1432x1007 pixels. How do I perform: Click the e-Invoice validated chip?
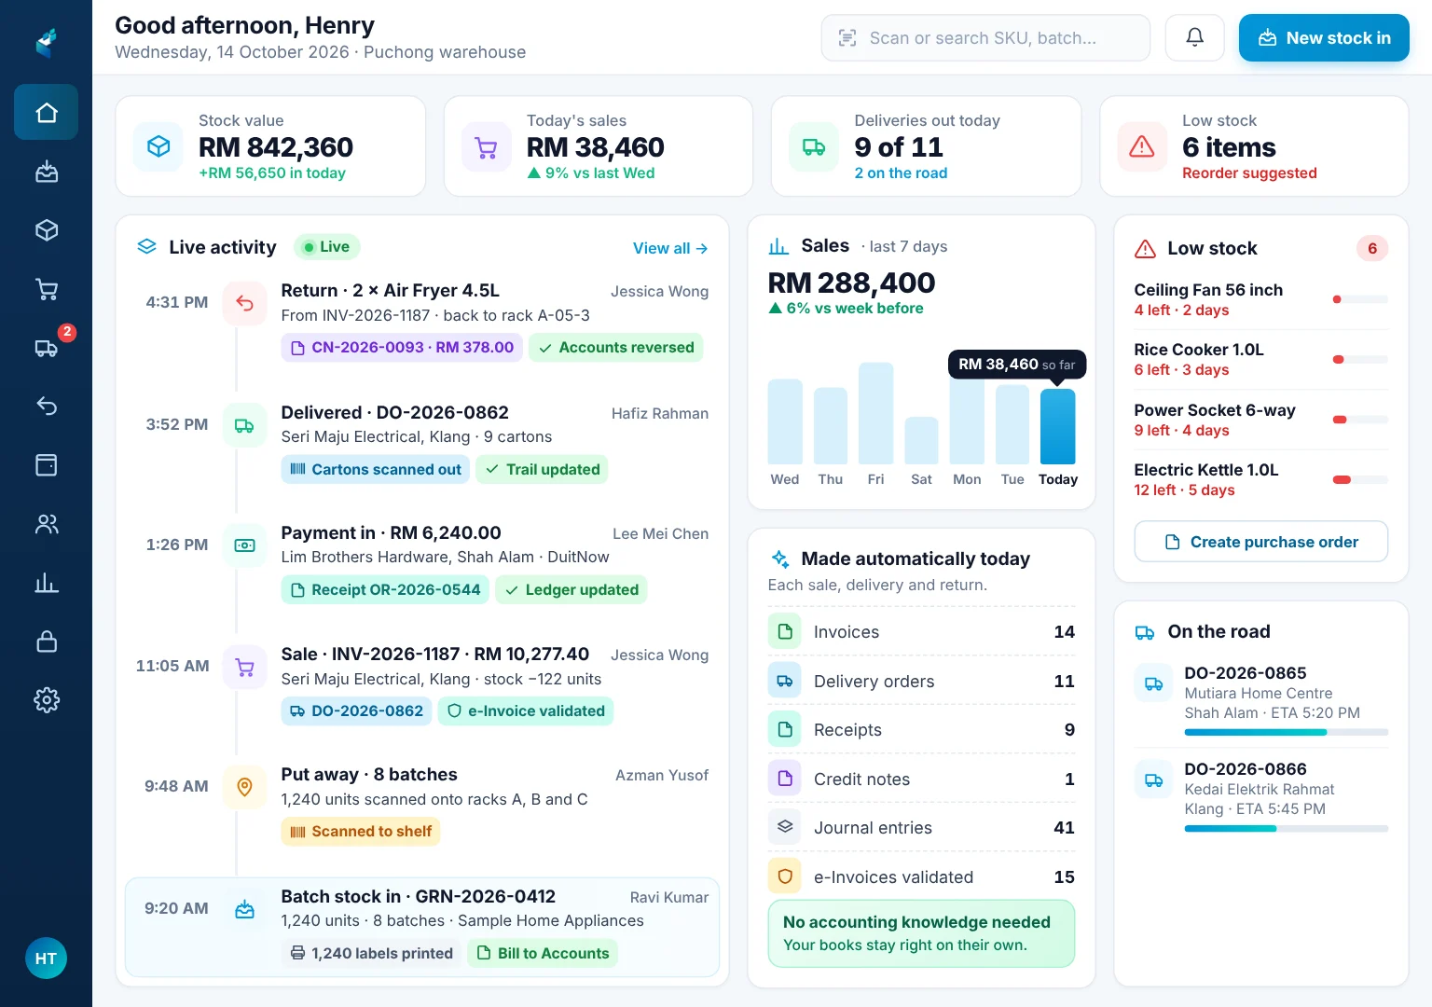(x=526, y=711)
